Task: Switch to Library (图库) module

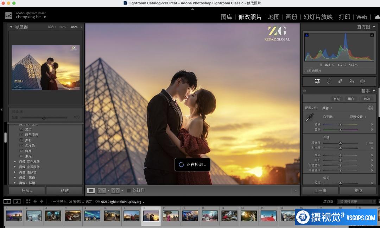Action: coord(226,17)
